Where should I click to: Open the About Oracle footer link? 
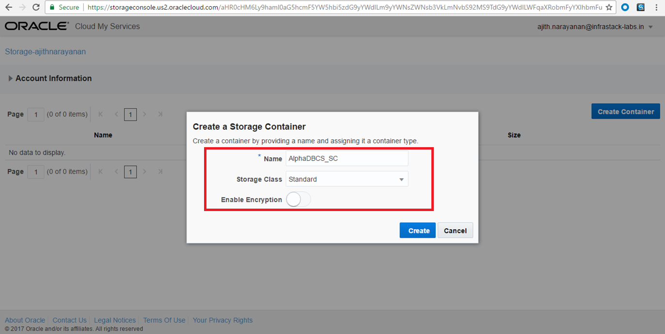pyautogui.click(x=25, y=320)
